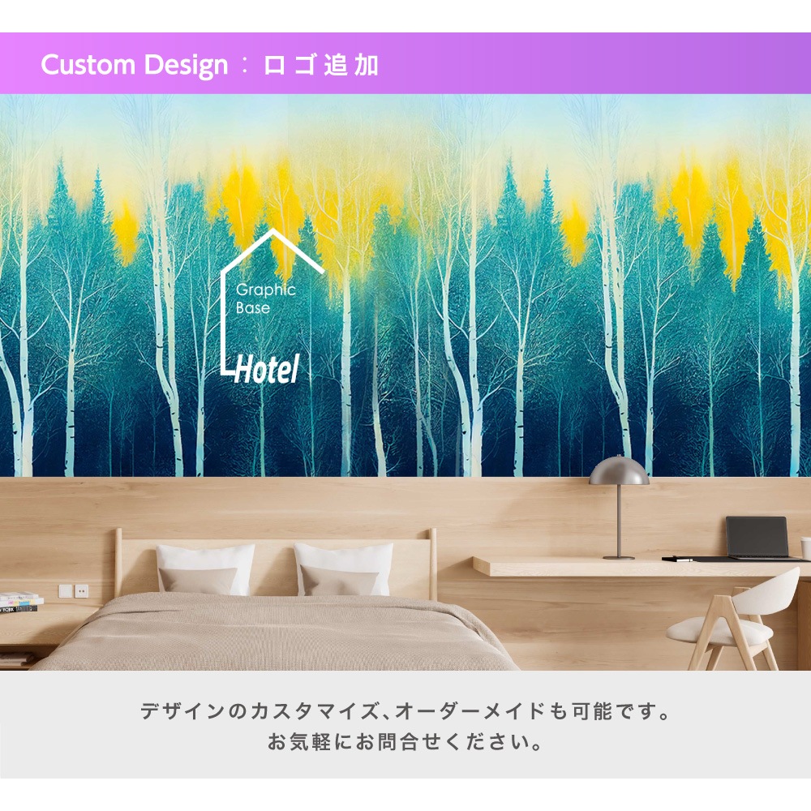Click the house-shaped Graphic Base logo

coord(272,306)
